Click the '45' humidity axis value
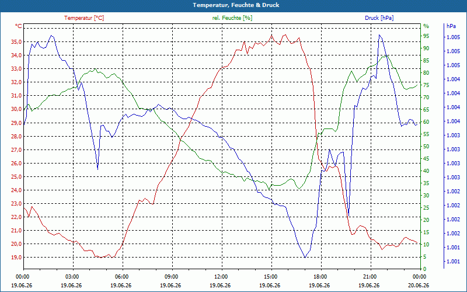This screenshot has width=467, height=292. pos(426,159)
